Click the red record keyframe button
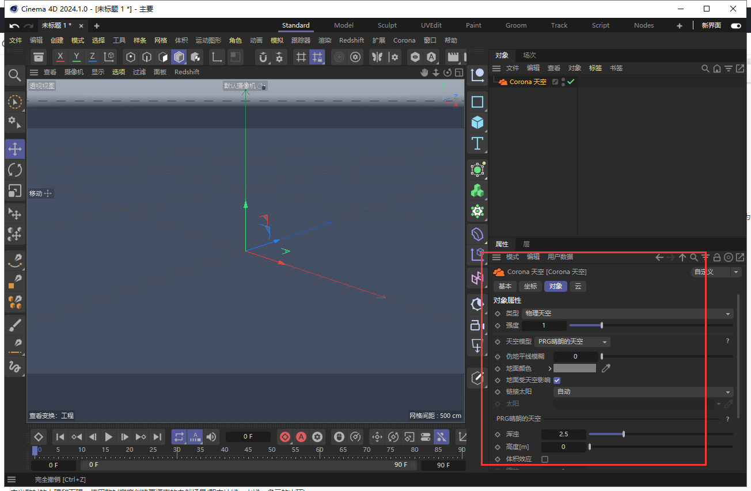The width and height of the screenshot is (751, 491). pyautogui.click(x=285, y=437)
